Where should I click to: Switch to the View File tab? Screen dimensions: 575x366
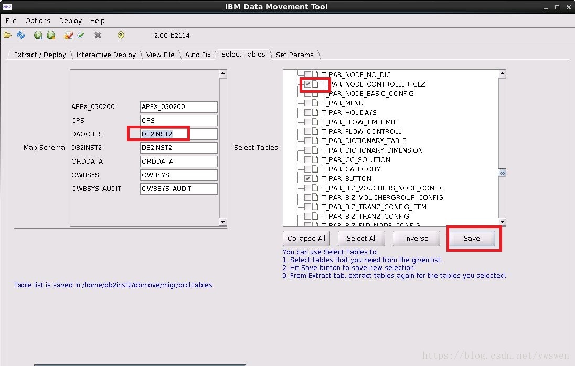[x=160, y=55]
